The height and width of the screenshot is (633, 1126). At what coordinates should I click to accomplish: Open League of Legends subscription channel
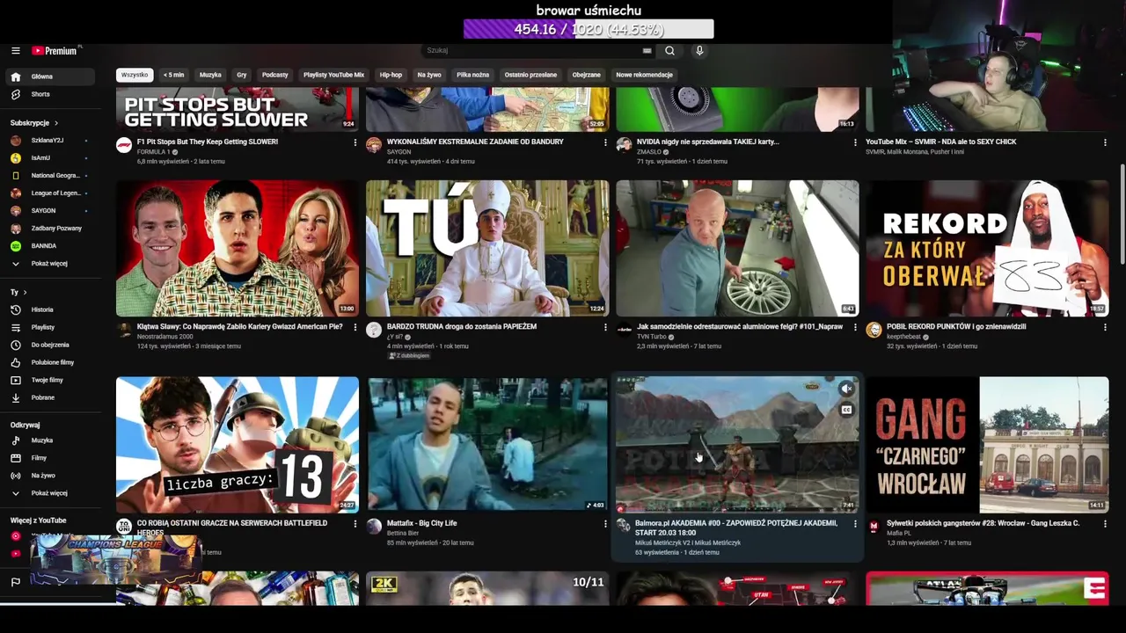click(x=48, y=193)
